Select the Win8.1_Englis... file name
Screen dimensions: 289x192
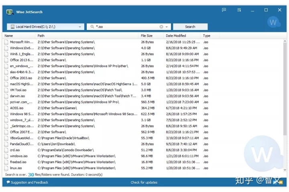pos(22,54)
